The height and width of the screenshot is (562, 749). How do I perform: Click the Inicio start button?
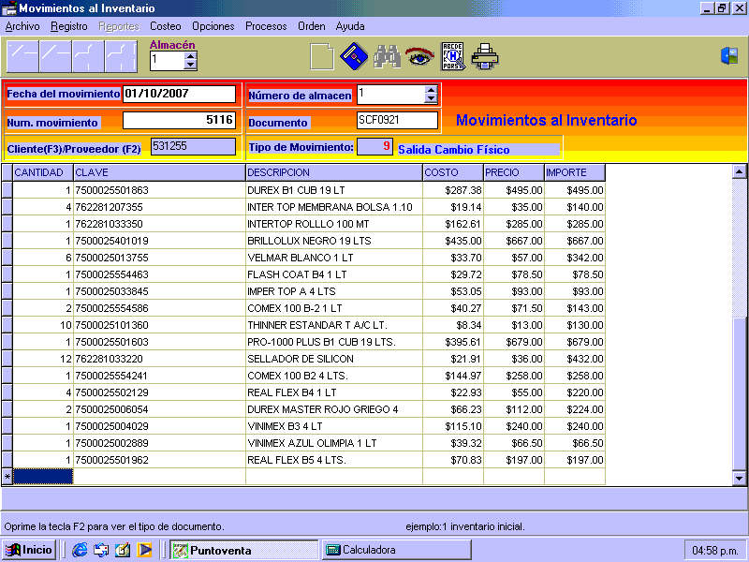pyautogui.click(x=29, y=550)
